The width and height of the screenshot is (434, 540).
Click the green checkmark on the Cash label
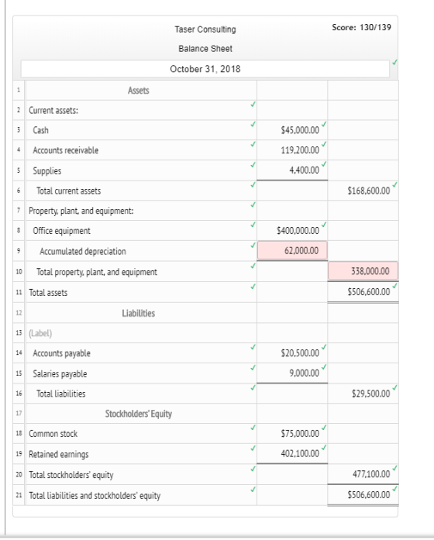pyautogui.click(x=253, y=124)
